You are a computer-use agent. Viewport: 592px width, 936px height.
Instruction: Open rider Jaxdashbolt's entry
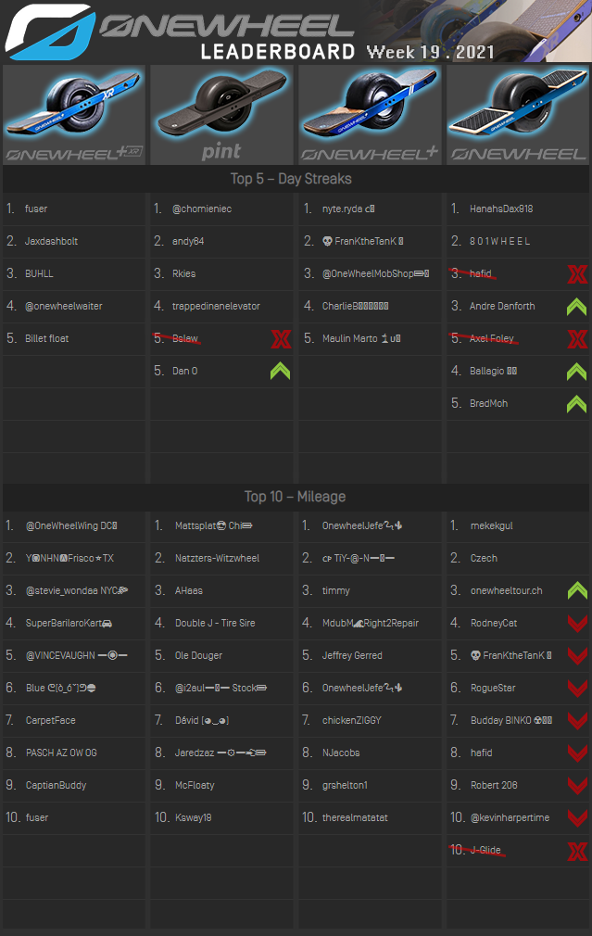click(51, 241)
